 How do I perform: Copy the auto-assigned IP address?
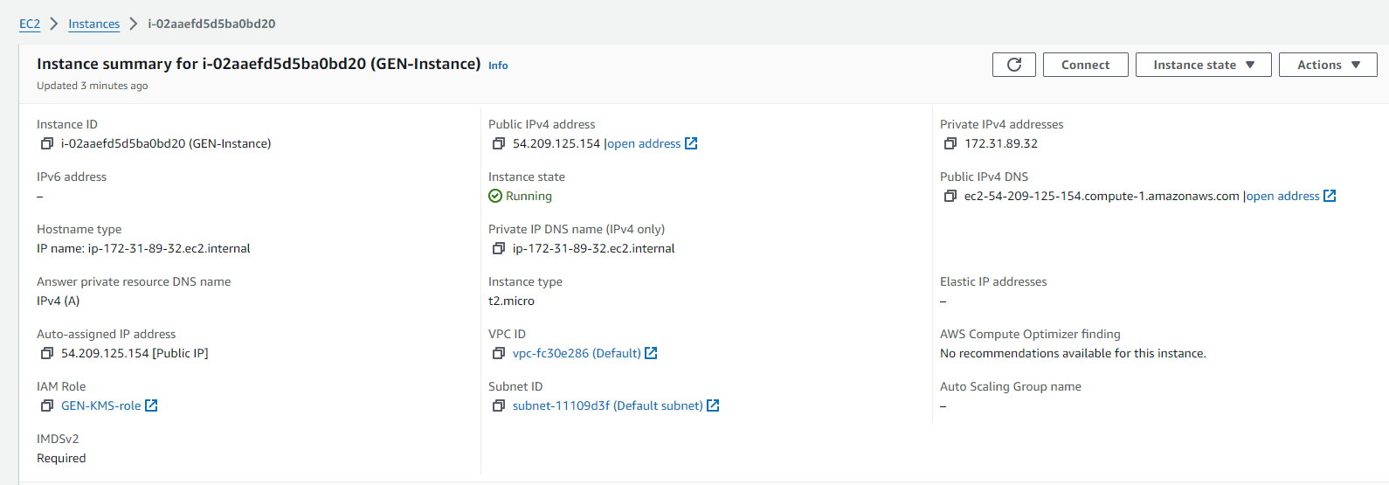click(x=47, y=353)
